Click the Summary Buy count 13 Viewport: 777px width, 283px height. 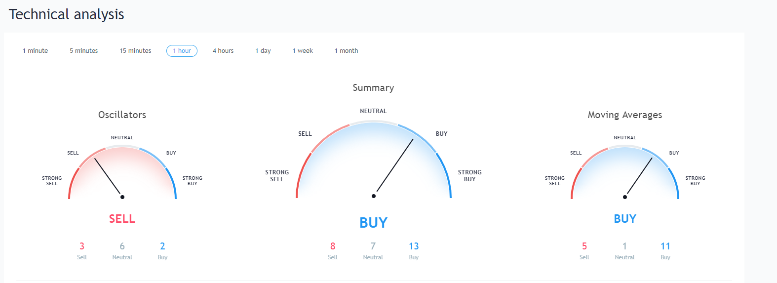pyautogui.click(x=414, y=246)
